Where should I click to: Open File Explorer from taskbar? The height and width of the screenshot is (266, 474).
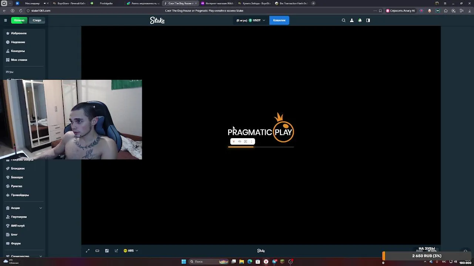[x=241, y=262]
